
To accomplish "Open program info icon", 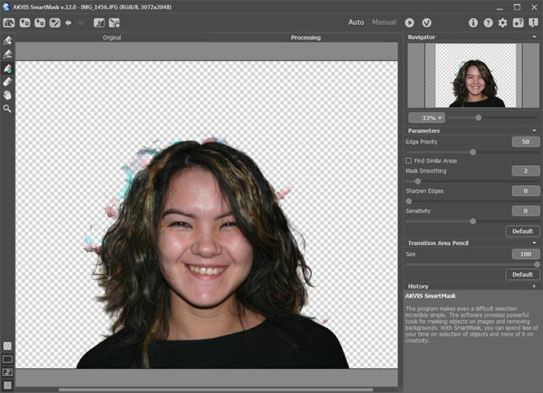I will click(x=473, y=22).
